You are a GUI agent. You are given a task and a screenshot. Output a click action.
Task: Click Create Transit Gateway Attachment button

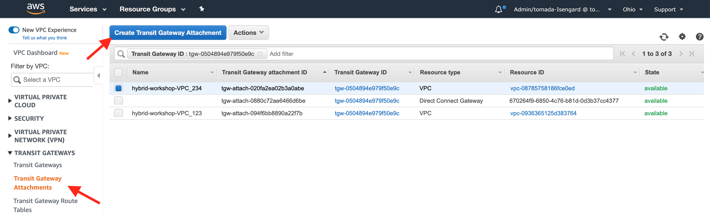click(x=167, y=33)
